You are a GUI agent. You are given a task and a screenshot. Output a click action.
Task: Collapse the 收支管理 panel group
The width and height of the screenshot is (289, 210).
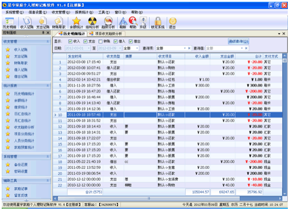coord(47,42)
